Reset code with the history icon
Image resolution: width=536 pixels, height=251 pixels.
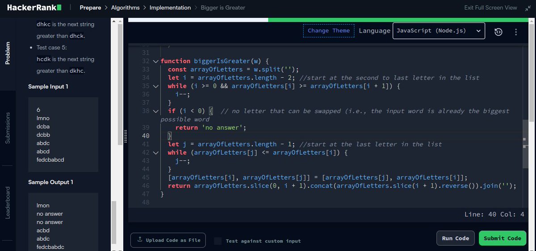point(498,32)
